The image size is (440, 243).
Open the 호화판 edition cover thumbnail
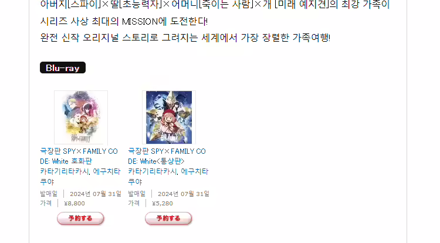click(81, 117)
